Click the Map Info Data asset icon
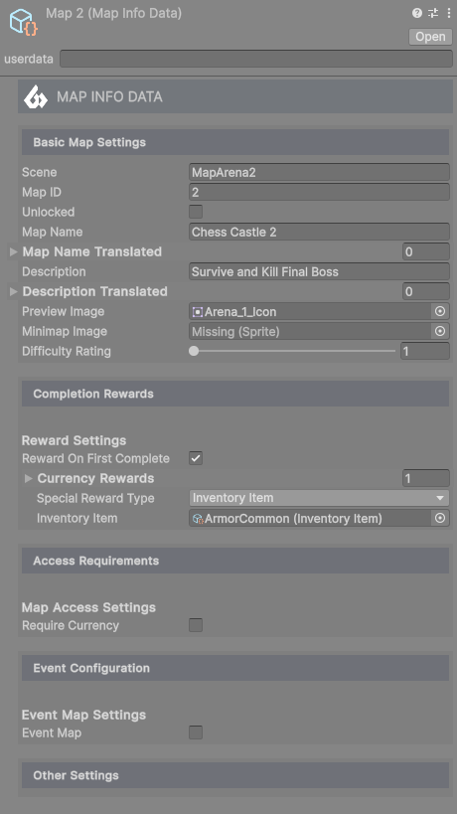The width and height of the screenshot is (457, 814). (24, 22)
